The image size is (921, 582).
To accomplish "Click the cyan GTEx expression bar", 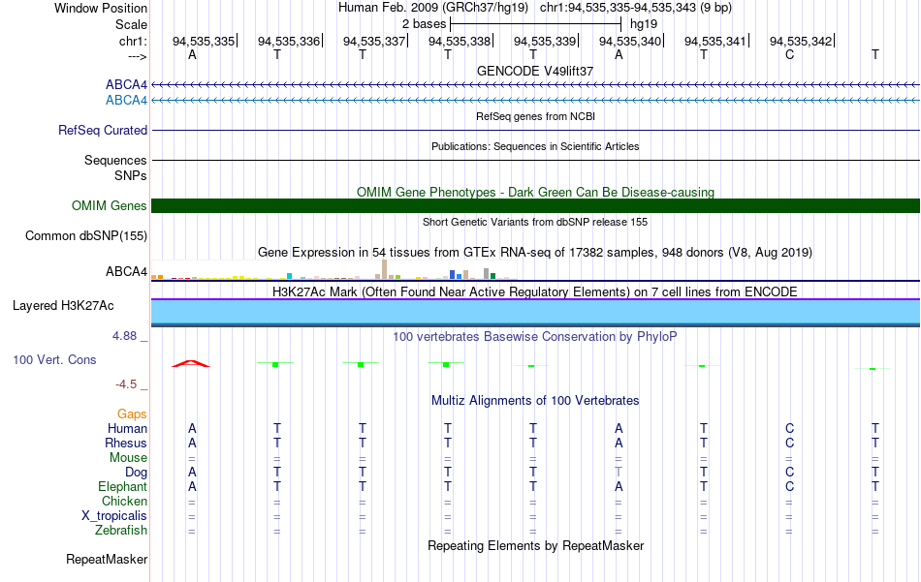I will click(290, 276).
